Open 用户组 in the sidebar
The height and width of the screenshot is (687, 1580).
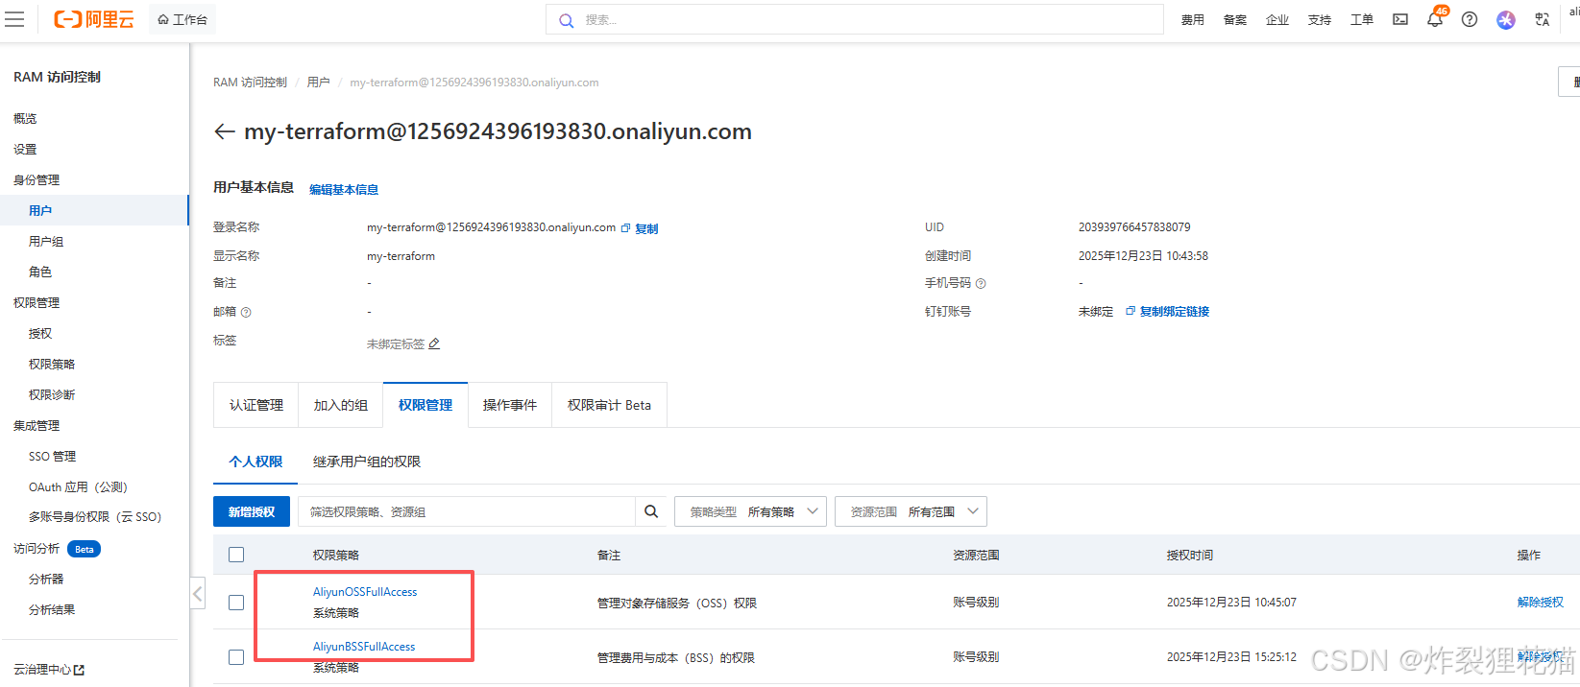[x=46, y=242]
